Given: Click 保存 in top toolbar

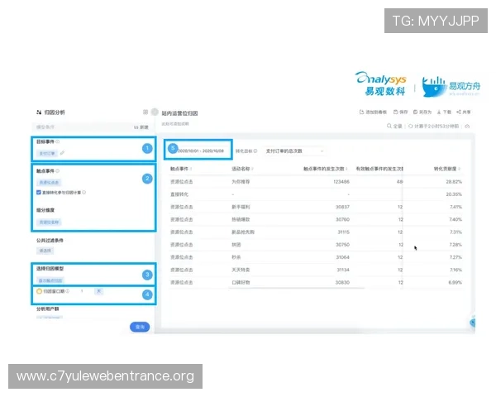Looking at the screenshot, I should [x=400, y=112].
